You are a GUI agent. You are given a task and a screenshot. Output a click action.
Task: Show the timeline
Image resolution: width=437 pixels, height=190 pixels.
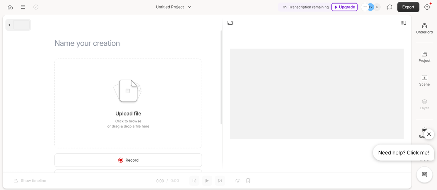click(x=30, y=181)
